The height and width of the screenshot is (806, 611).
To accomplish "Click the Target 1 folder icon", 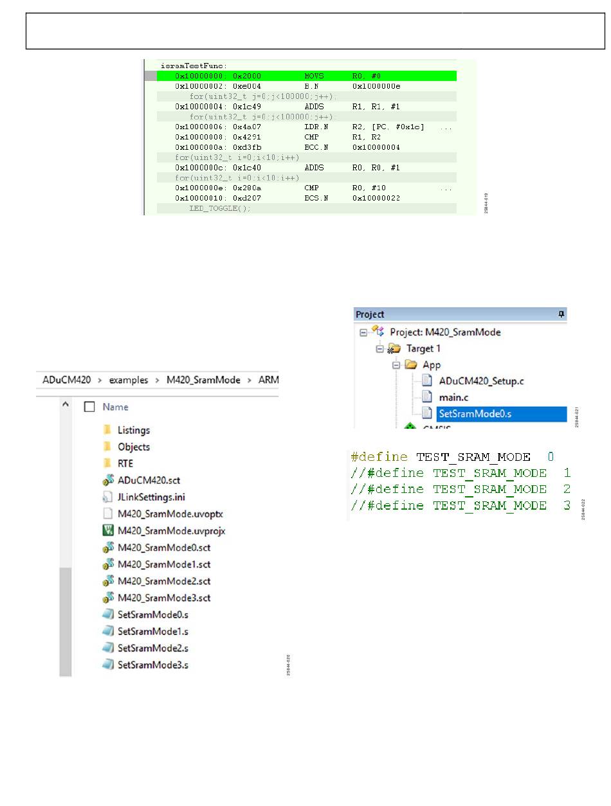I will click(x=394, y=348).
